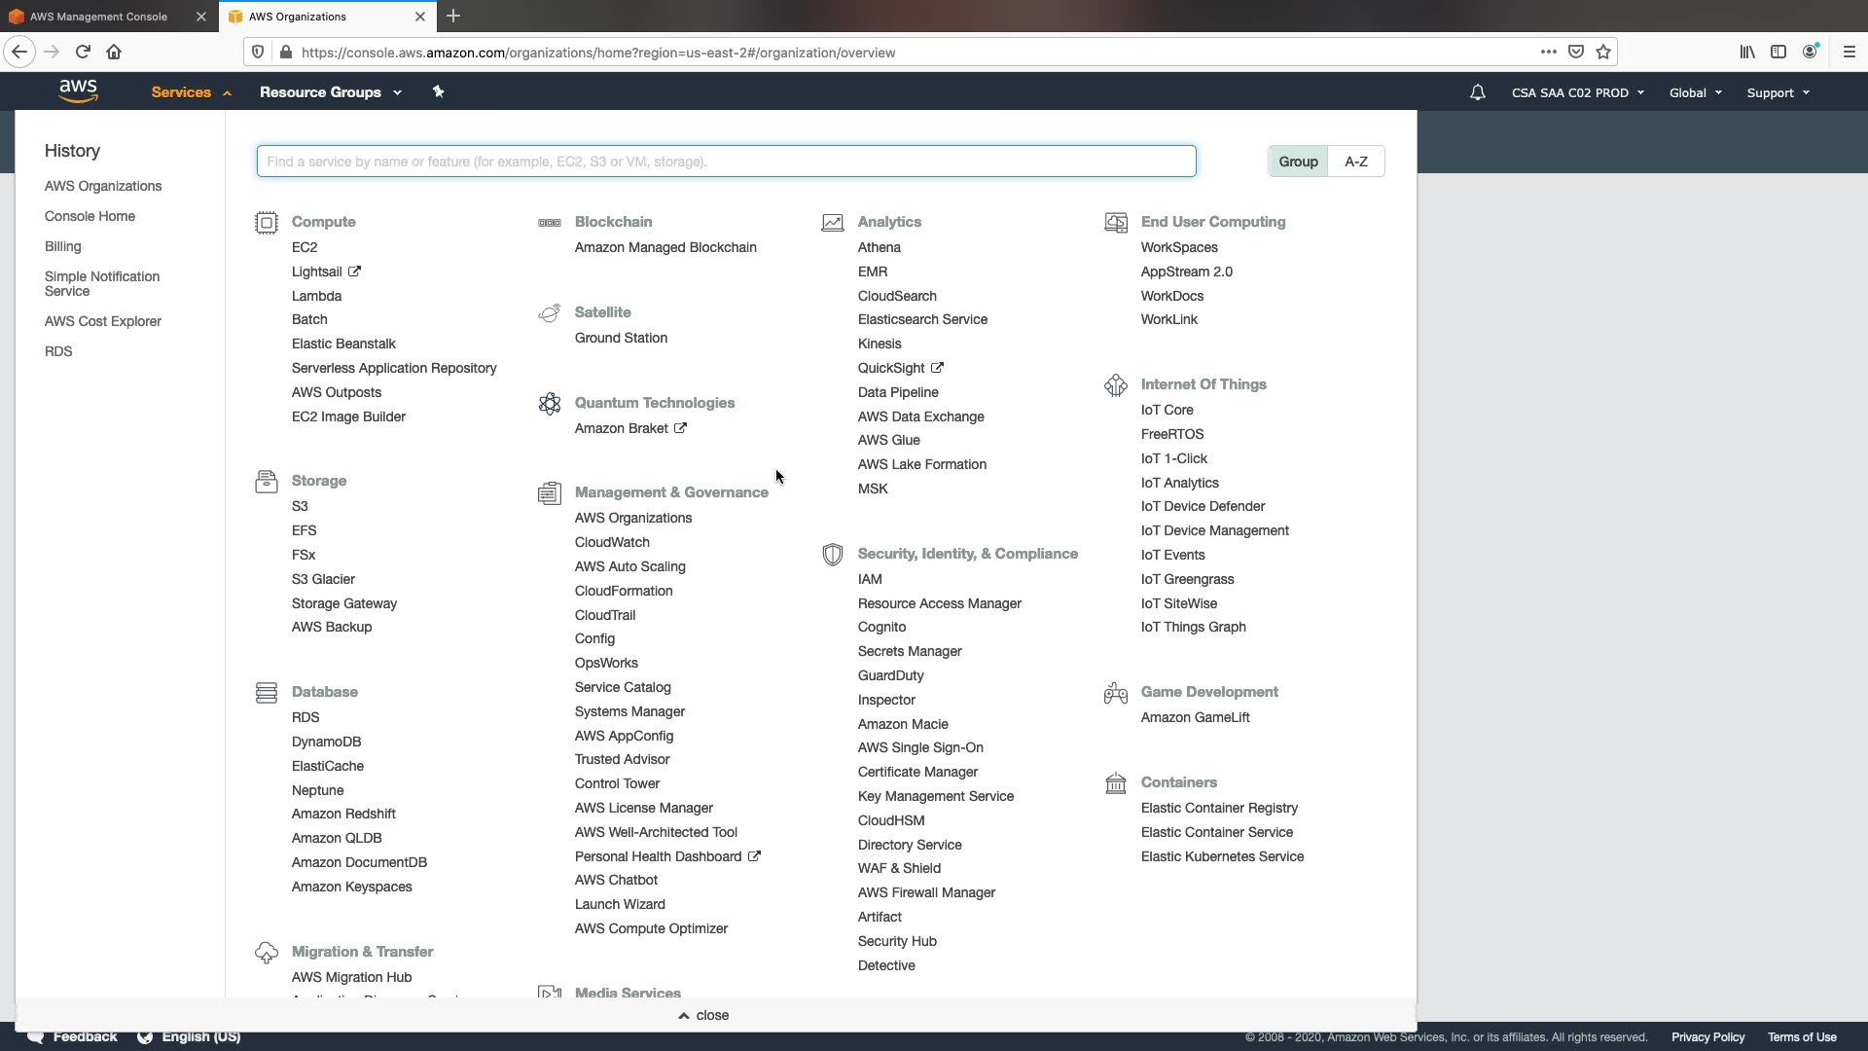Open the notifications bell icon
Screen dimensions: 1868x1051
(x=1477, y=92)
